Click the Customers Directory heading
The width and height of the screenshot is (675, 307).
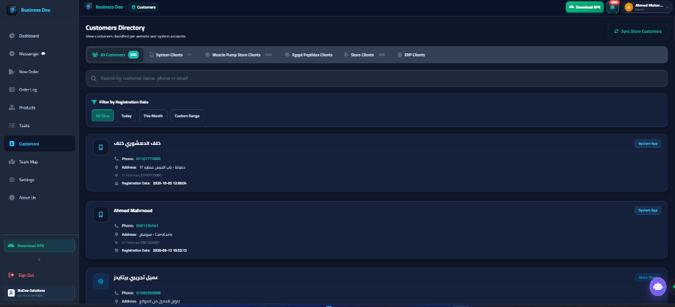point(115,28)
